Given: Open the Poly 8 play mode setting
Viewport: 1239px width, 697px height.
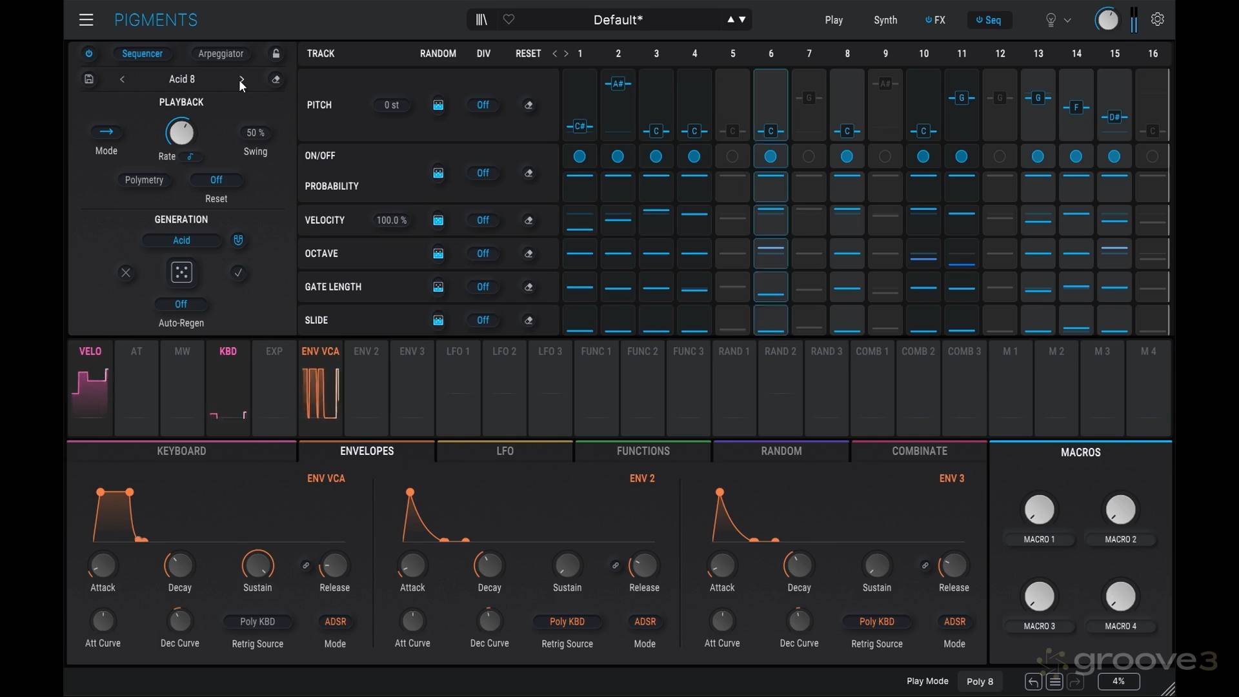Looking at the screenshot, I should pyautogui.click(x=980, y=682).
